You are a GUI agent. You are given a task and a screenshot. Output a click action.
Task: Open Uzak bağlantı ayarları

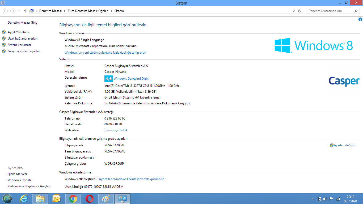(x=23, y=39)
